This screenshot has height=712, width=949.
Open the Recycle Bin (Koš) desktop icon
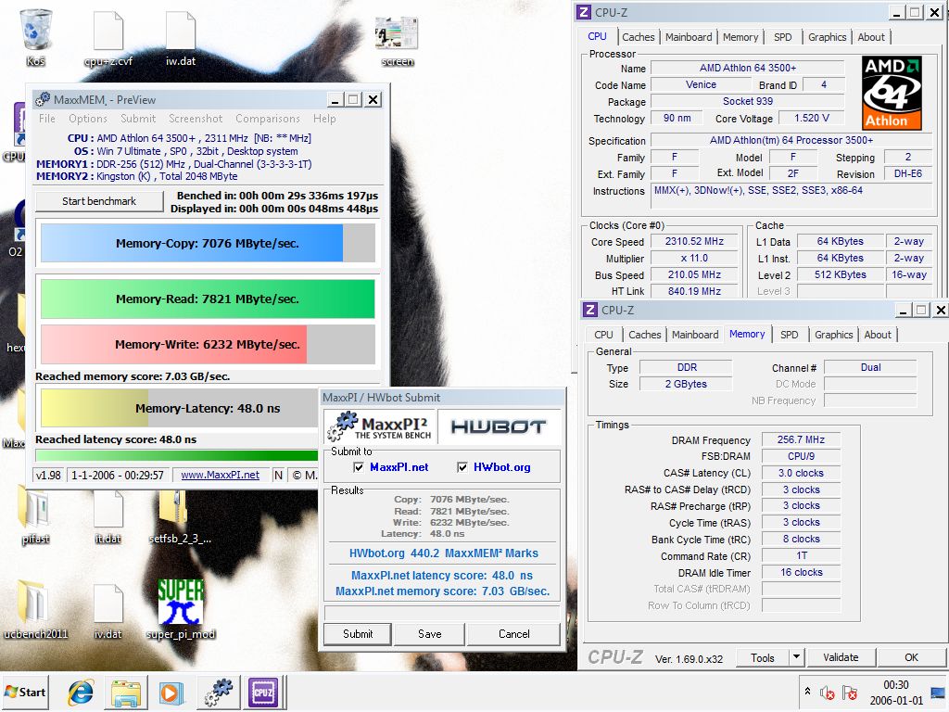tap(35, 36)
